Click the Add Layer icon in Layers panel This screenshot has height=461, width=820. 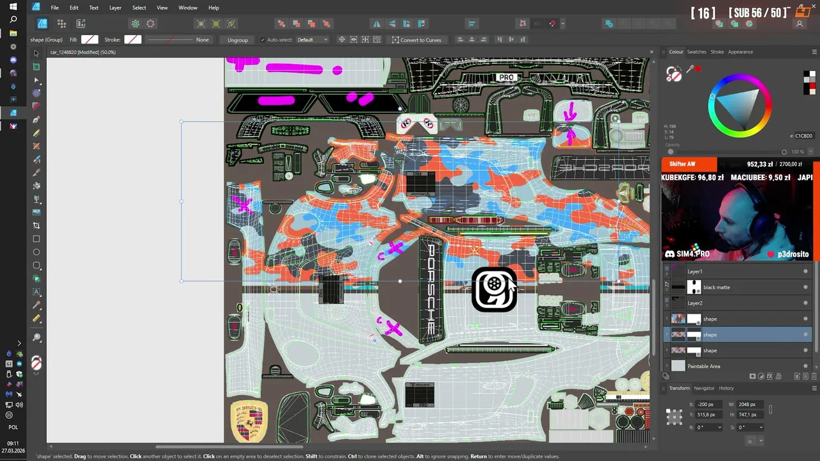[x=797, y=376]
